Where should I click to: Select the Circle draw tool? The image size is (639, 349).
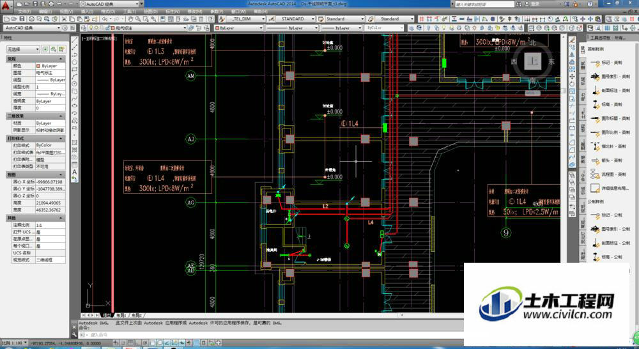coord(75,84)
